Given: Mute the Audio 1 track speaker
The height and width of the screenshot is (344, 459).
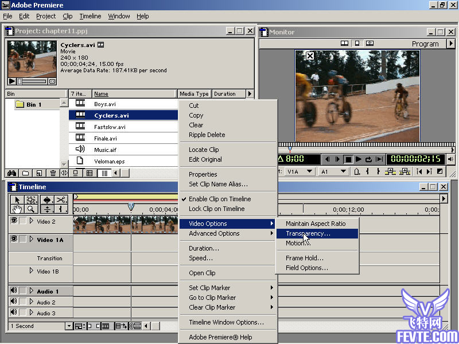Looking at the screenshot, I should pyautogui.click(x=13, y=291).
